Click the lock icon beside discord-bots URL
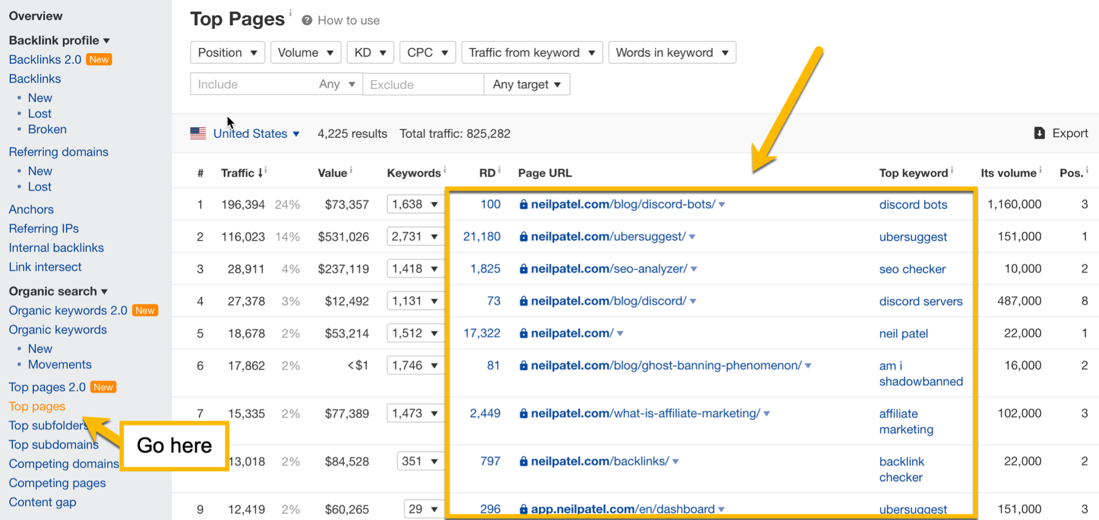Viewport: 1099px width, 520px height. (x=523, y=204)
